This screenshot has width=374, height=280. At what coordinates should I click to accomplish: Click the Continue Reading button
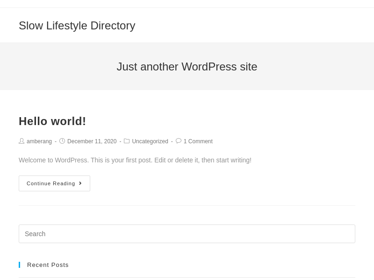[x=54, y=183]
